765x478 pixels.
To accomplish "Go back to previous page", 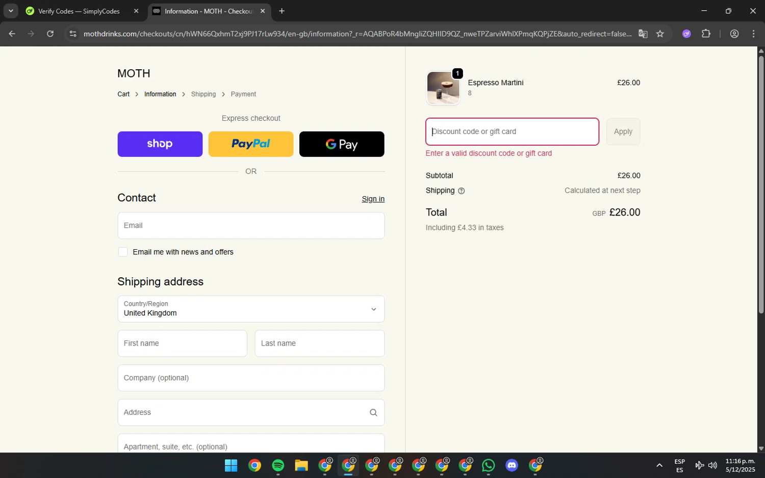I will pyautogui.click(x=12, y=34).
